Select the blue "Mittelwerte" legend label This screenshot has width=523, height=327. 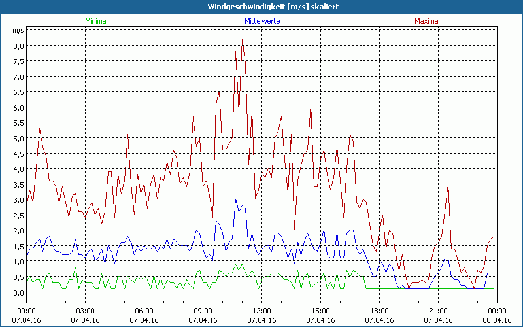(262, 21)
